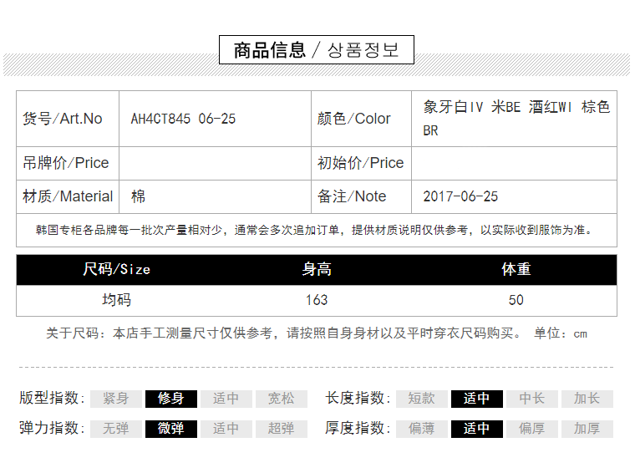
Task: Choose 偏厚 thickness option
Action: click(x=532, y=429)
